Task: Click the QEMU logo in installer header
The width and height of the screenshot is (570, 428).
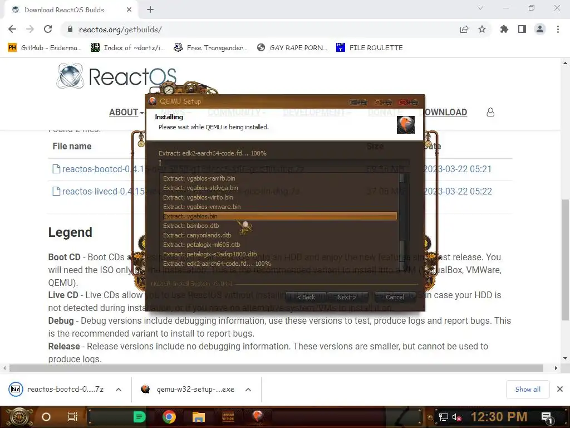Action: (406, 125)
